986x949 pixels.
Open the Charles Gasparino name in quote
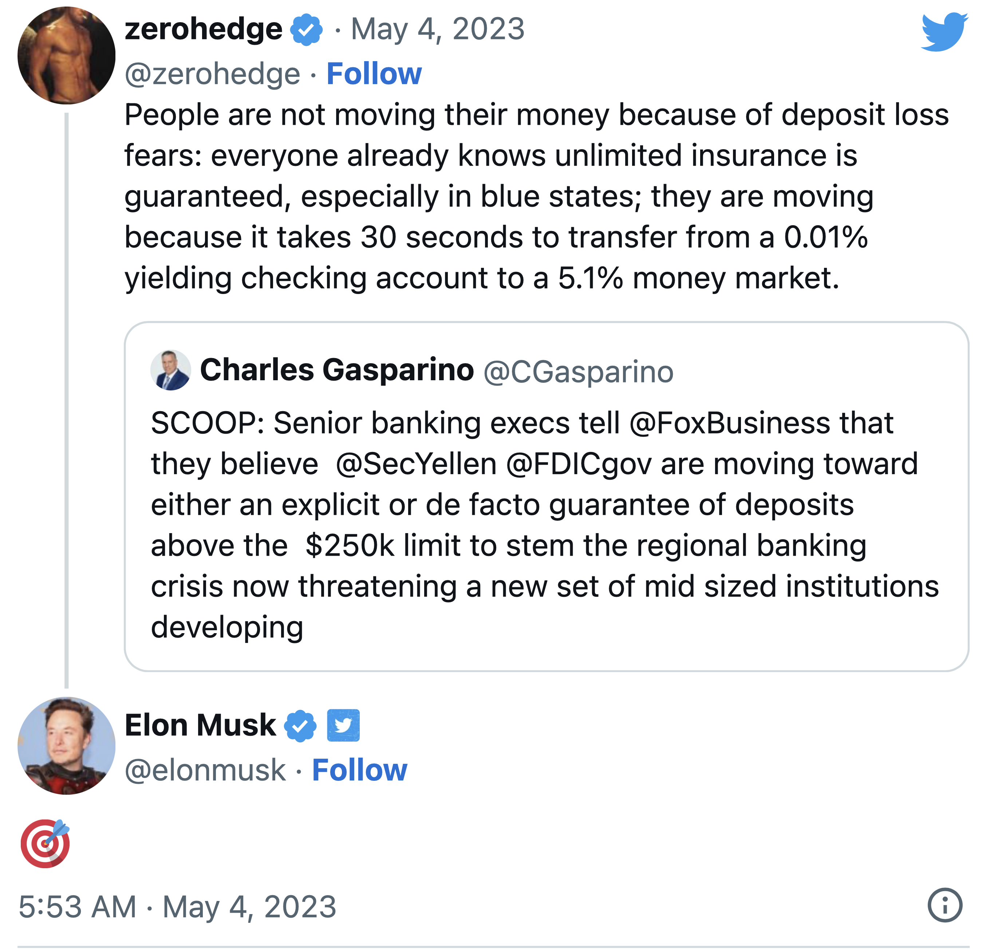[x=336, y=370]
